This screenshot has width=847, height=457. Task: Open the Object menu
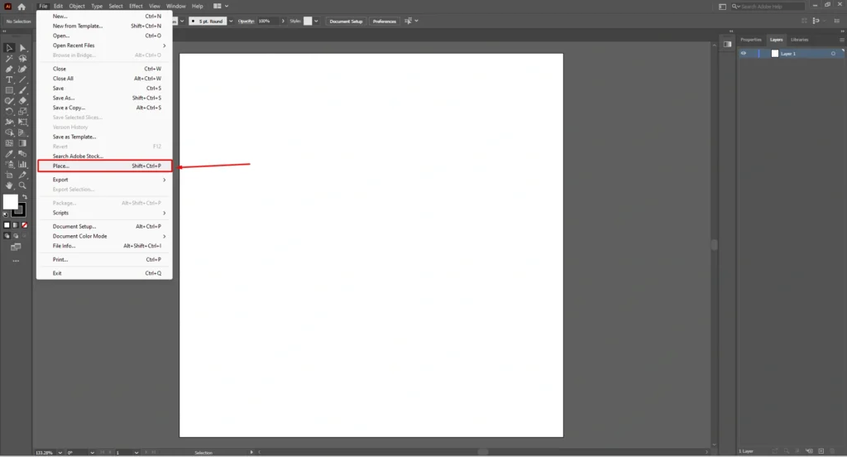pyautogui.click(x=77, y=6)
